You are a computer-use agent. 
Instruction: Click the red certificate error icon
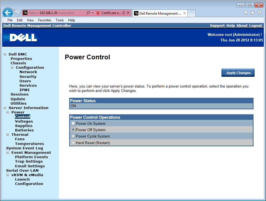pos(98,13)
